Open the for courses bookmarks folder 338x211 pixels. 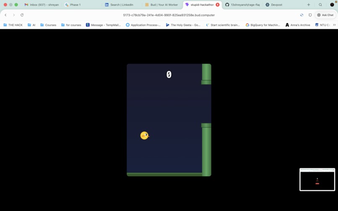pos(71,25)
